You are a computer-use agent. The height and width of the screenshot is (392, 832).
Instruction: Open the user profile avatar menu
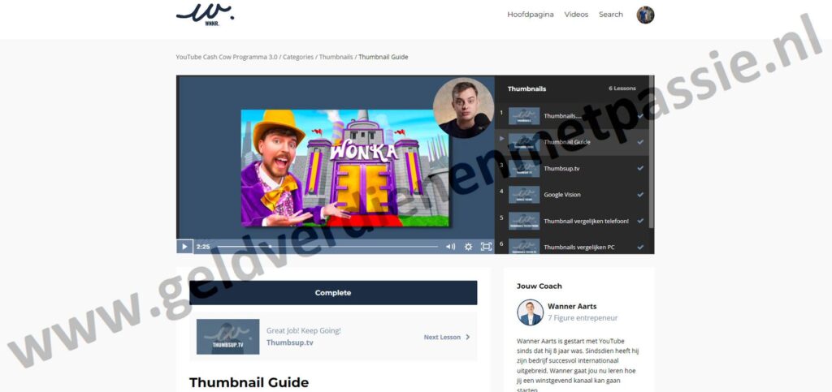point(645,15)
